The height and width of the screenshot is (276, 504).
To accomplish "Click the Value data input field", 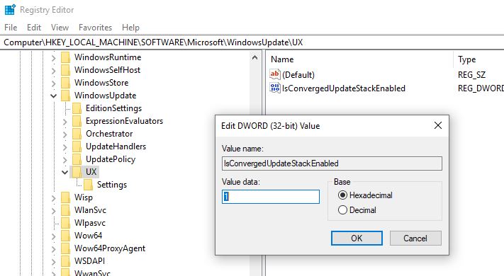I will pos(271,197).
